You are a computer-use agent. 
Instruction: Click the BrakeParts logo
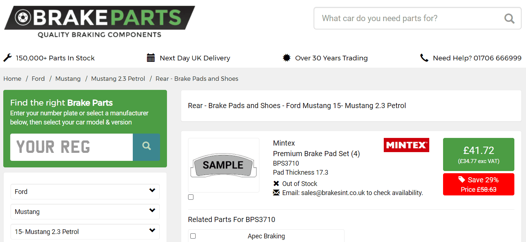pos(99,22)
